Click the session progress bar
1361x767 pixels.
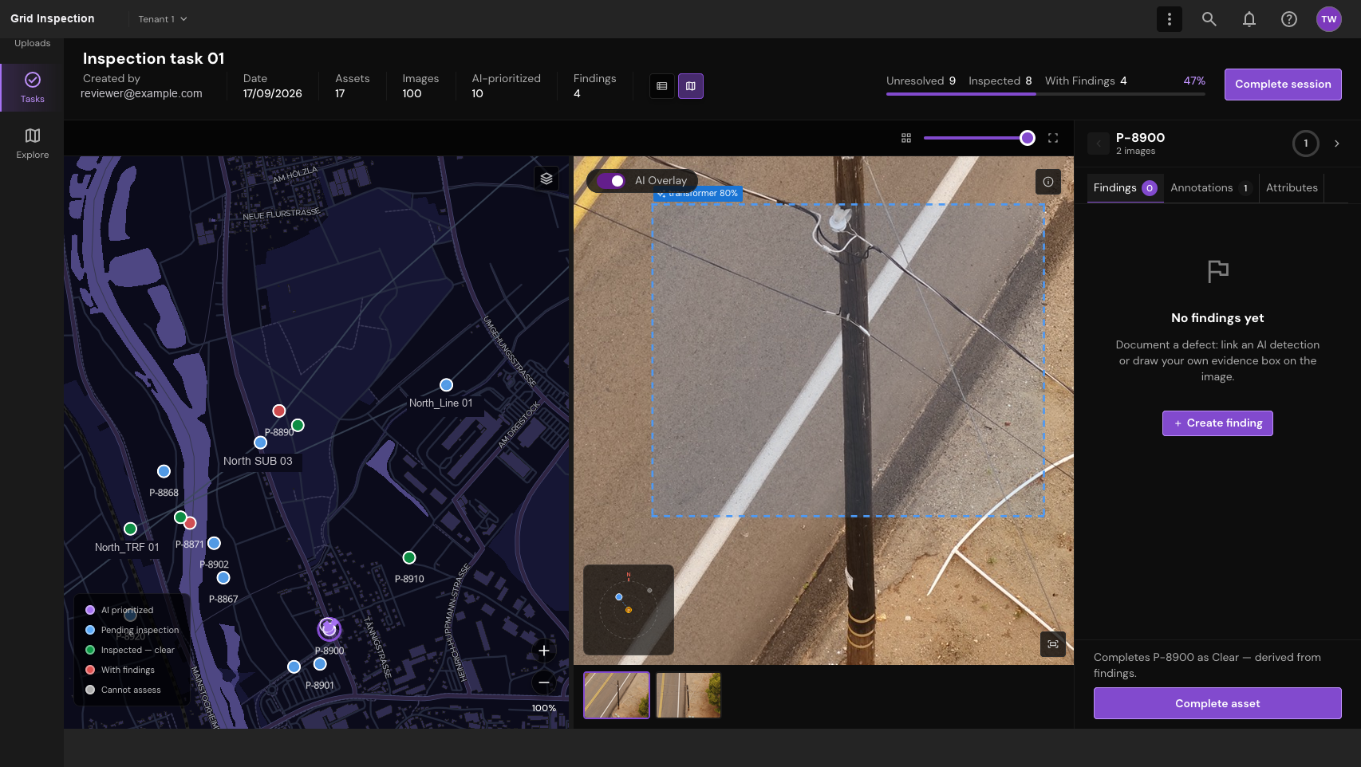tap(1045, 94)
